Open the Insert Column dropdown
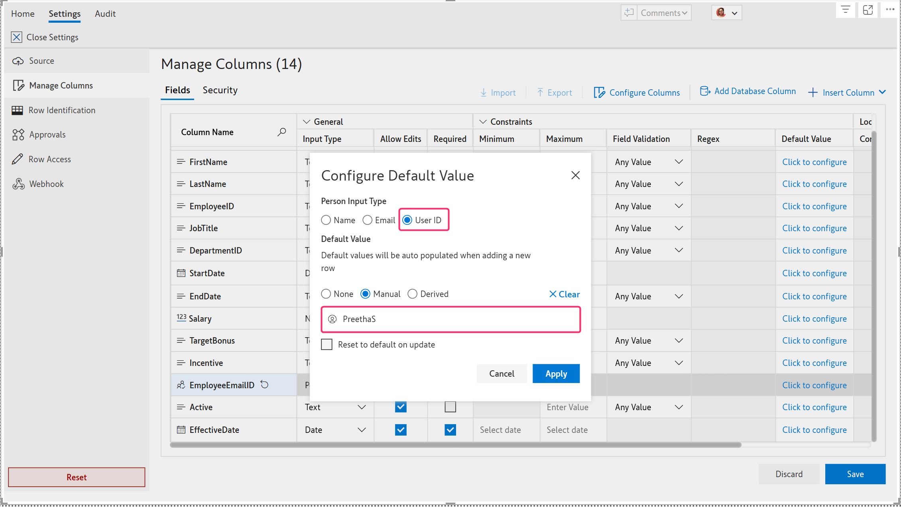The width and height of the screenshot is (901, 507). point(883,92)
